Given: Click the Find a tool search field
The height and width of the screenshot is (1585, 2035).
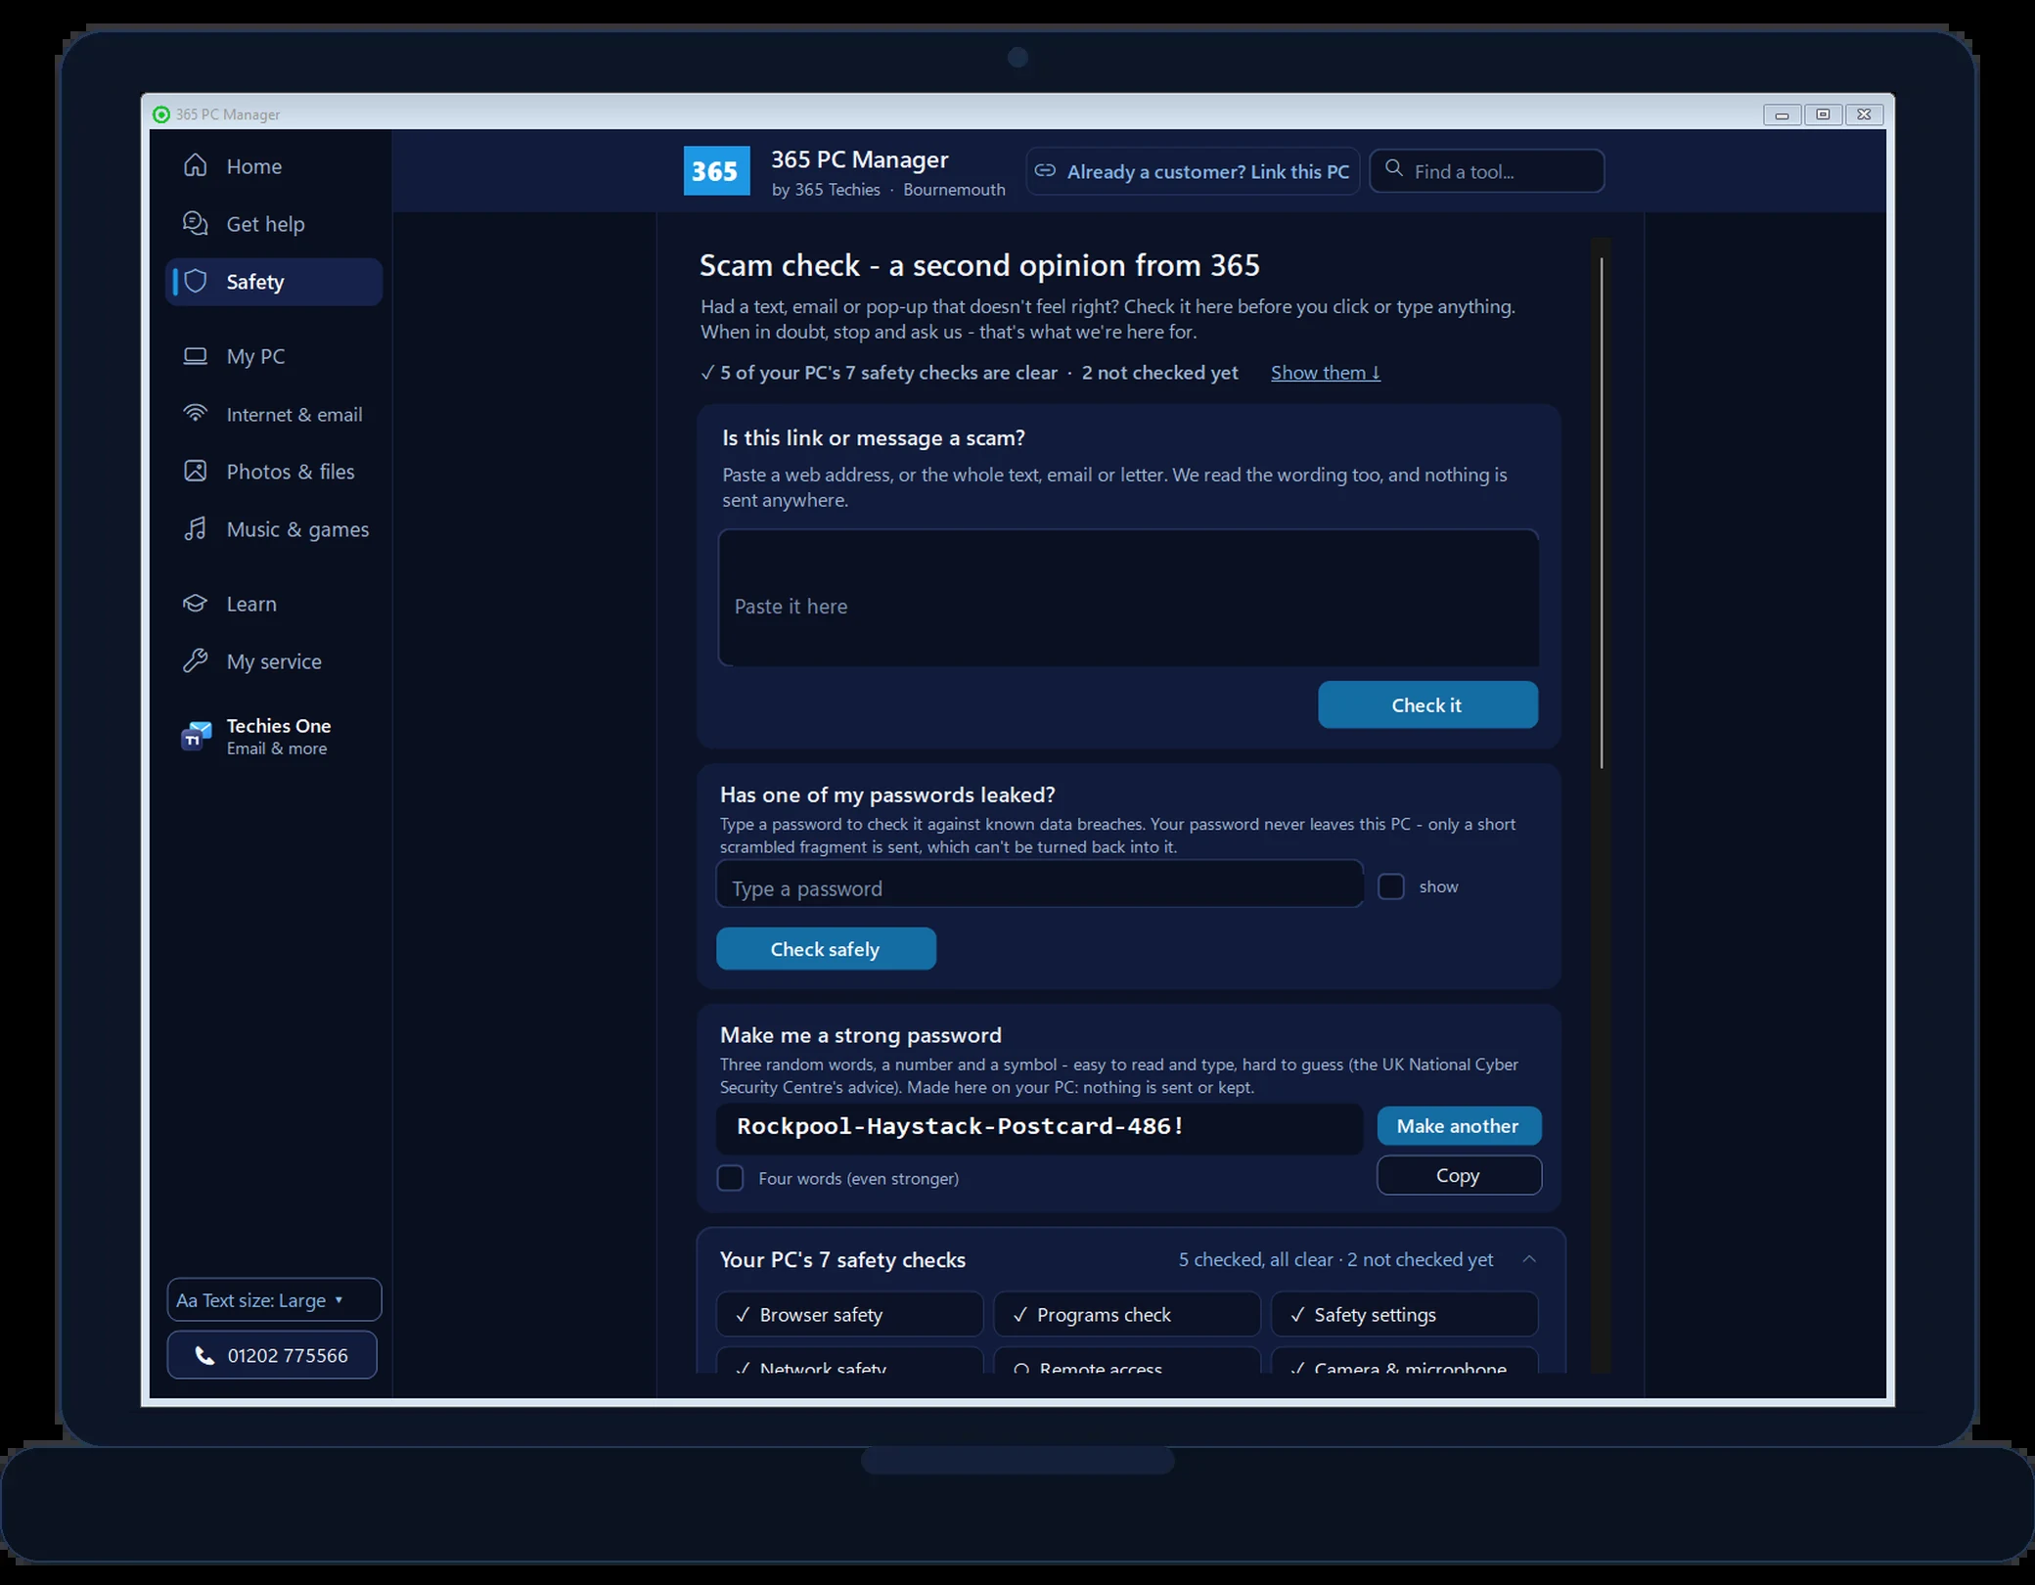Looking at the screenshot, I should coord(1487,171).
